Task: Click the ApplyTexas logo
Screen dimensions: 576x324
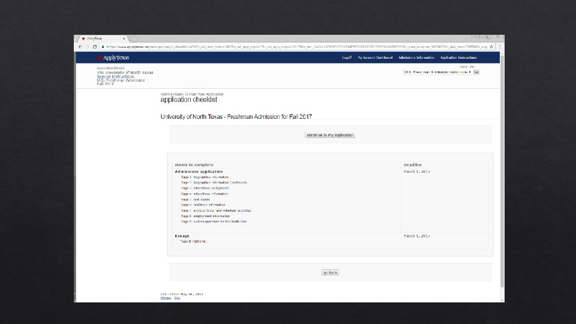Action: pyautogui.click(x=113, y=58)
